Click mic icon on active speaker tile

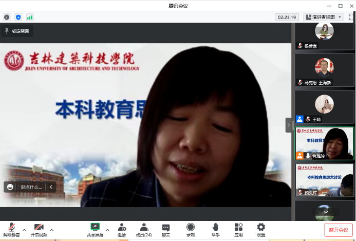point(308,156)
